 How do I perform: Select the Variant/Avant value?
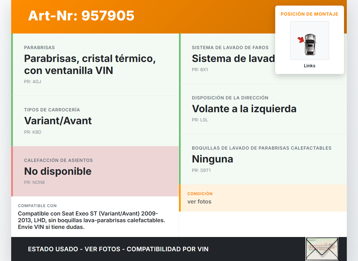point(58,121)
